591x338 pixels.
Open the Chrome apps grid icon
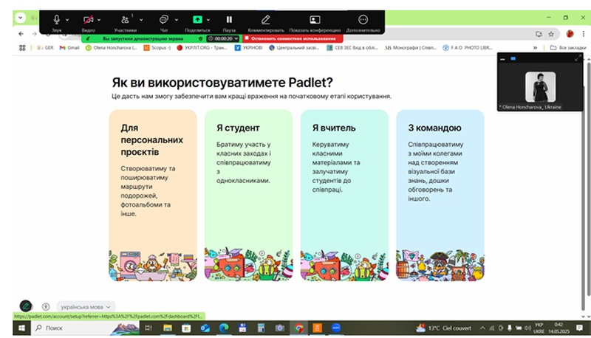click(x=22, y=48)
